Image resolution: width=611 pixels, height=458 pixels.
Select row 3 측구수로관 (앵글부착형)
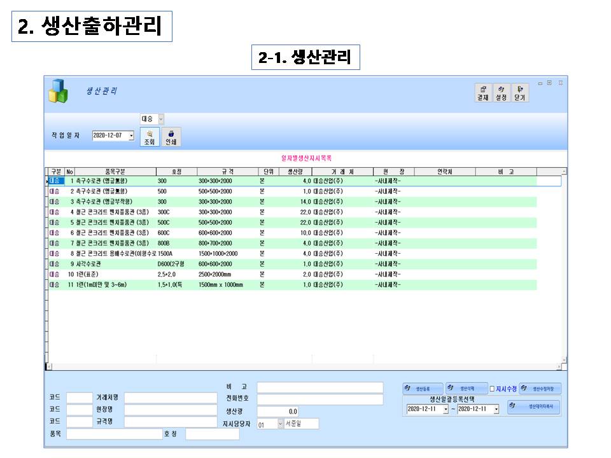click(292, 202)
